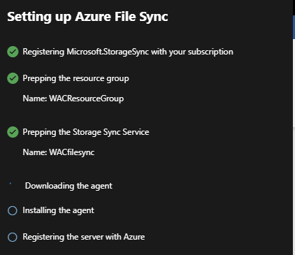Click the green checkmark beside Prepping the Storage Sync Service
The width and height of the screenshot is (295, 255).
click(x=13, y=132)
